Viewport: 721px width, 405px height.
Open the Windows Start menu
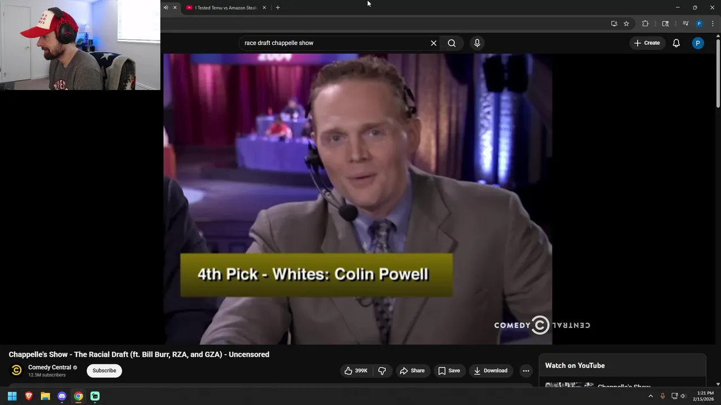pyautogui.click(x=12, y=396)
